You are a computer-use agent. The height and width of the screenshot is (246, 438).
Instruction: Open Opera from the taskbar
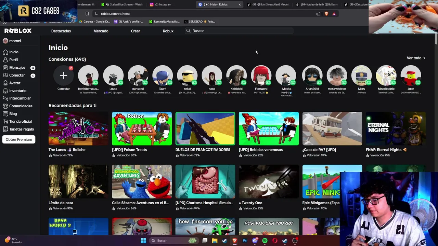point(275,241)
